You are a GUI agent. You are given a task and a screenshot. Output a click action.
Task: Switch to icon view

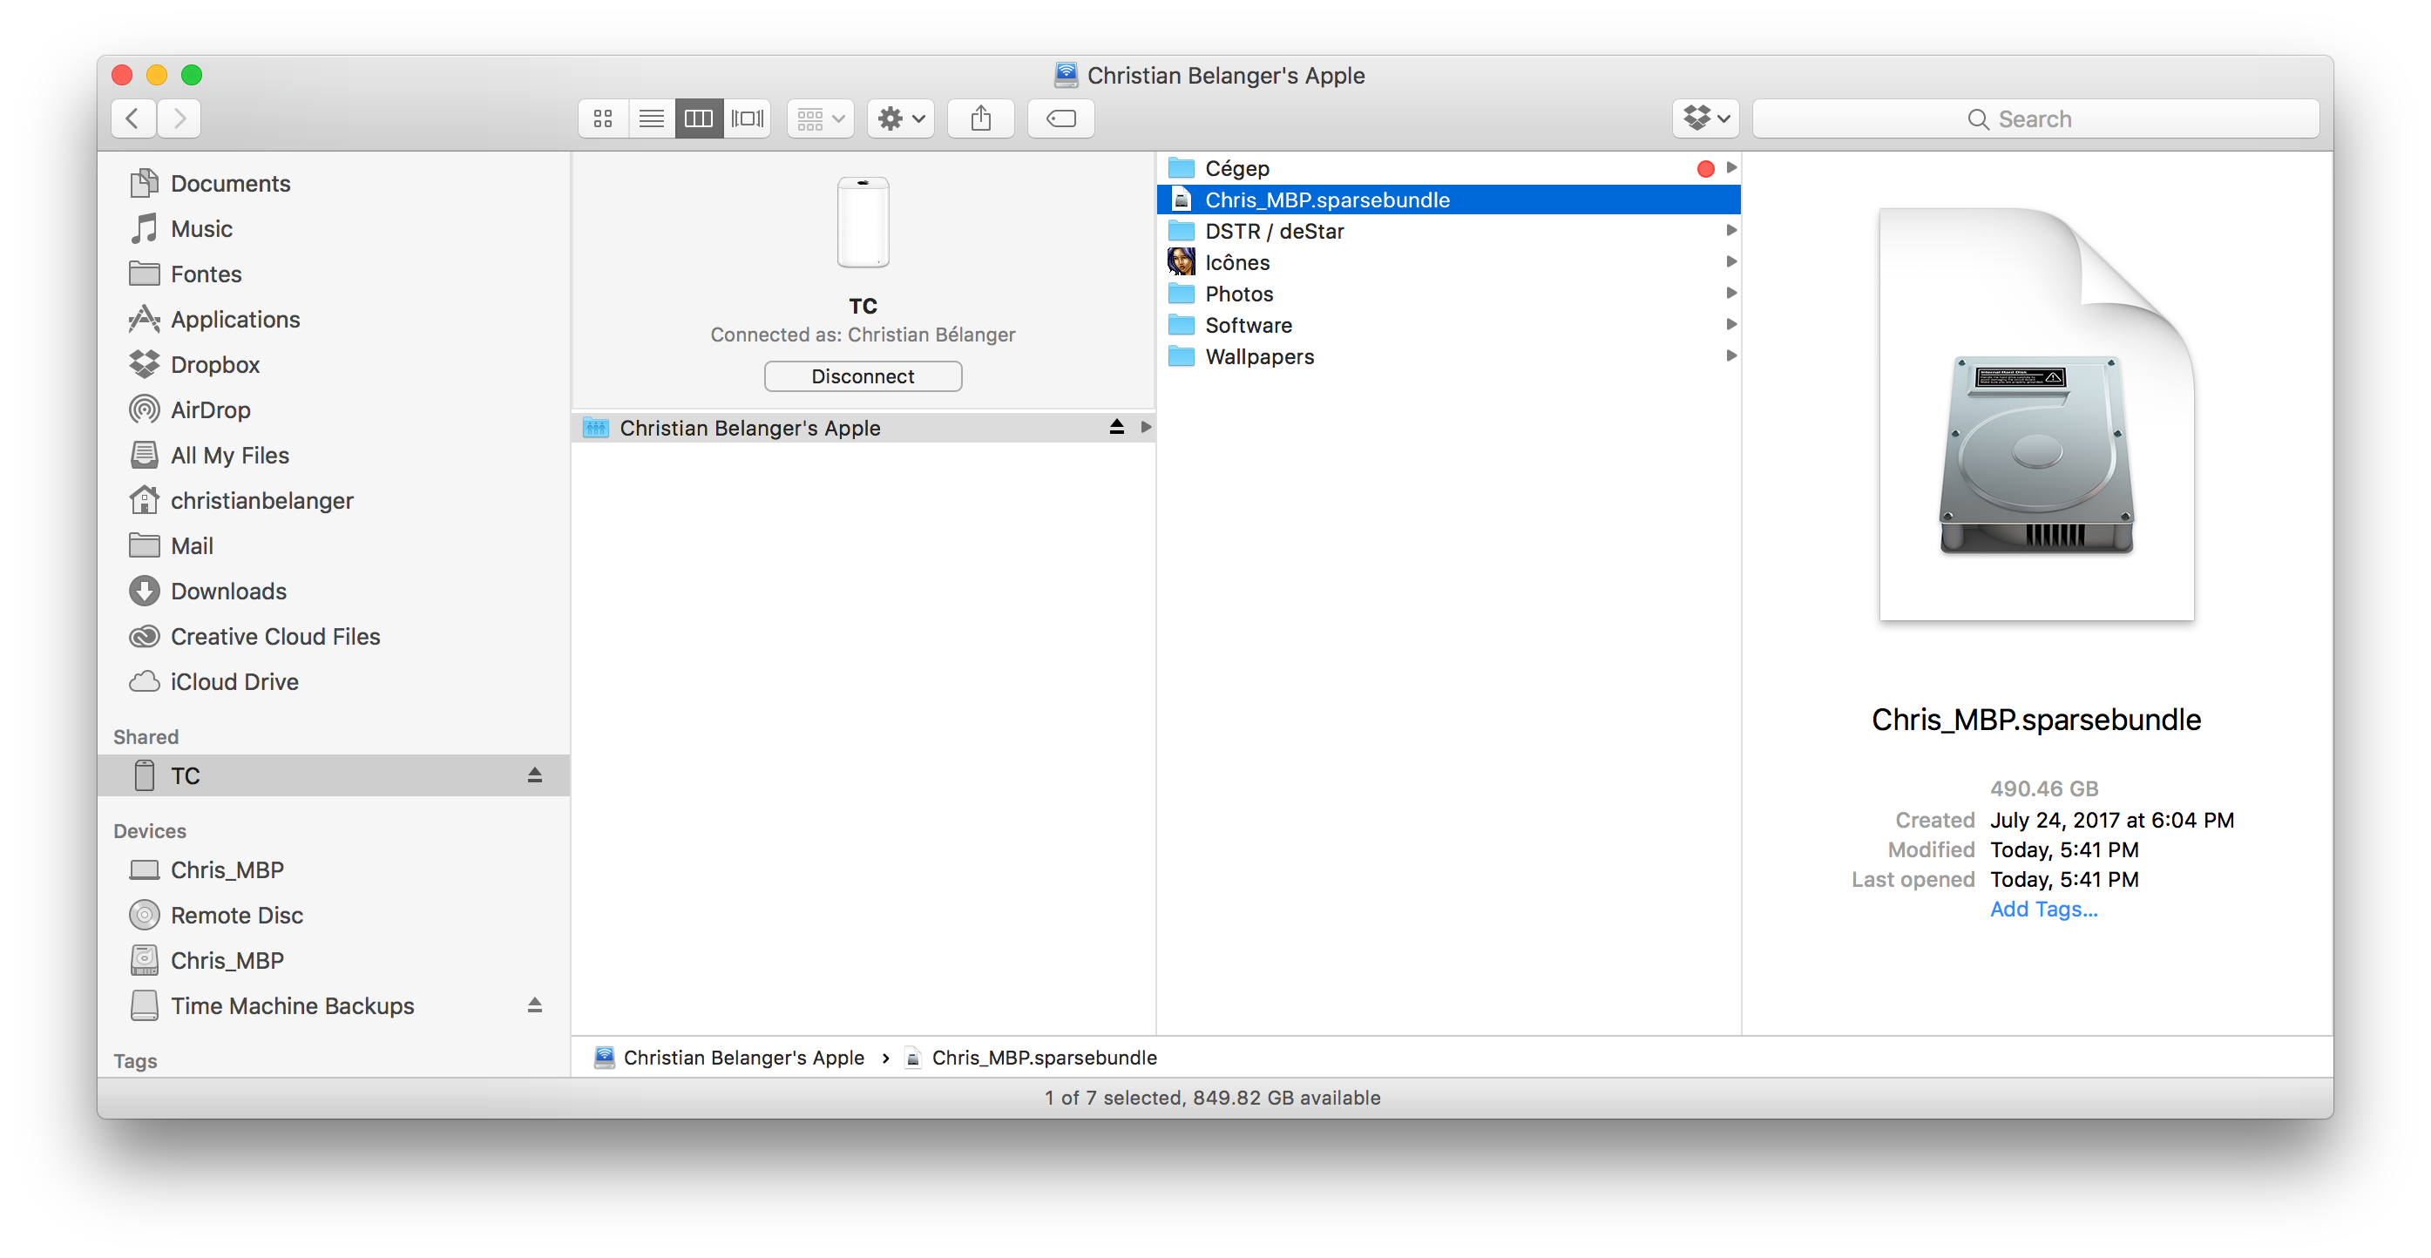(603, 118)
